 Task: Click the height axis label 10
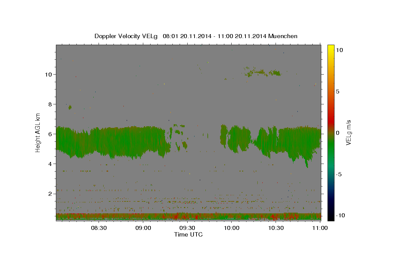[x=49, y=74]
